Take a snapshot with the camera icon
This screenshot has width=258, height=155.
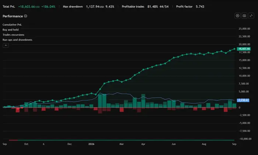tap(244, 16)
